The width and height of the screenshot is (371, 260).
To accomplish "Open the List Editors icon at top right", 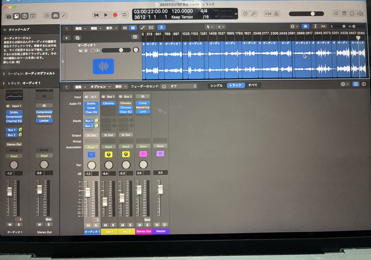I will (336, 14).
